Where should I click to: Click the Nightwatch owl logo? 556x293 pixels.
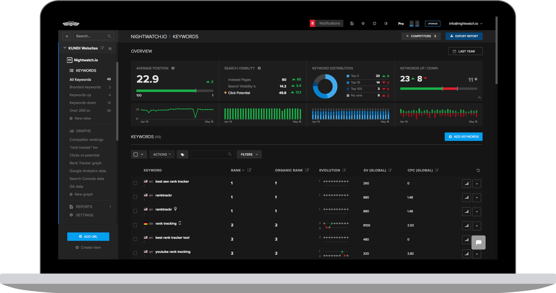(x=71, y=24)
